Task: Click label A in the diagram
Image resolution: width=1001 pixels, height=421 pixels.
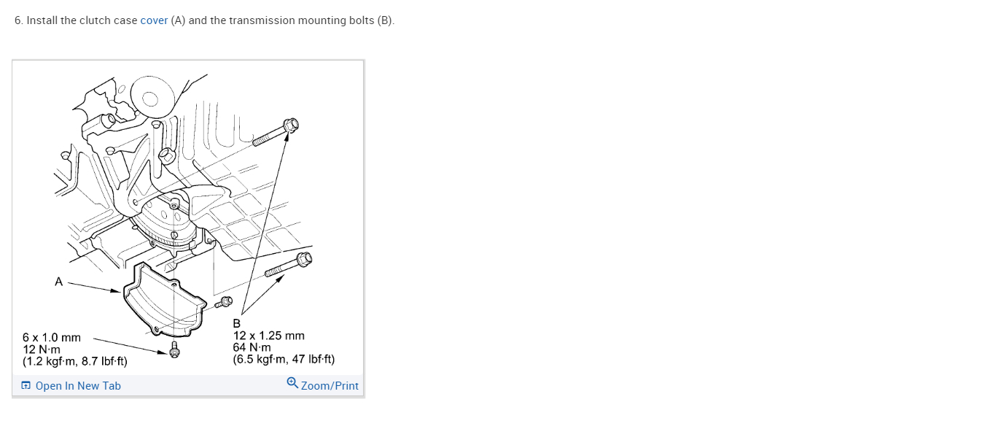Action: (x=58, y=282)
